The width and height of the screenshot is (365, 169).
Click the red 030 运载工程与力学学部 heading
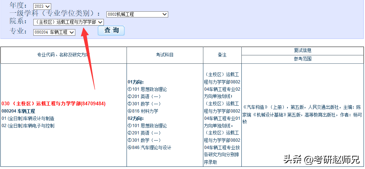tap(53, 104)
